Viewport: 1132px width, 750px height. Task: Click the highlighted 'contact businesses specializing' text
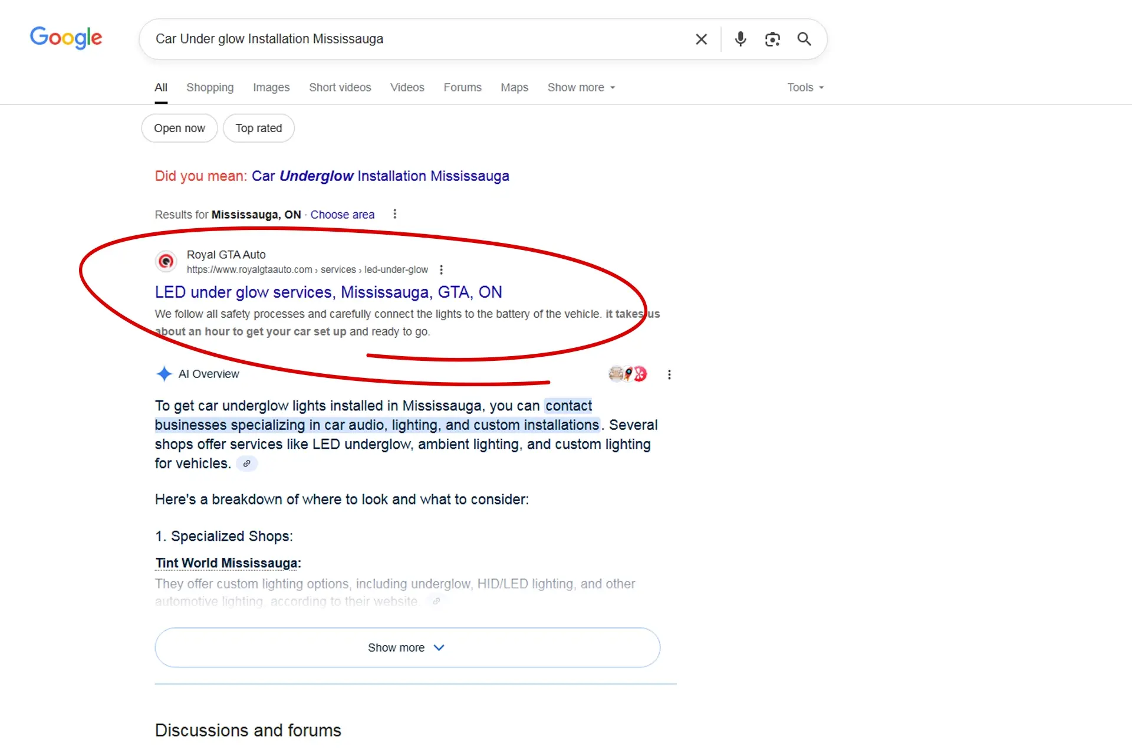tap(377, 415)
